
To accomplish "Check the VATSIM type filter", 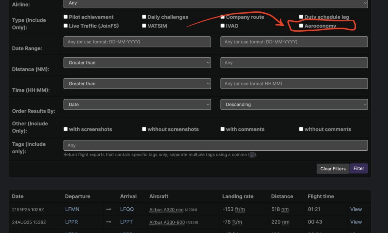I will 144,26.
